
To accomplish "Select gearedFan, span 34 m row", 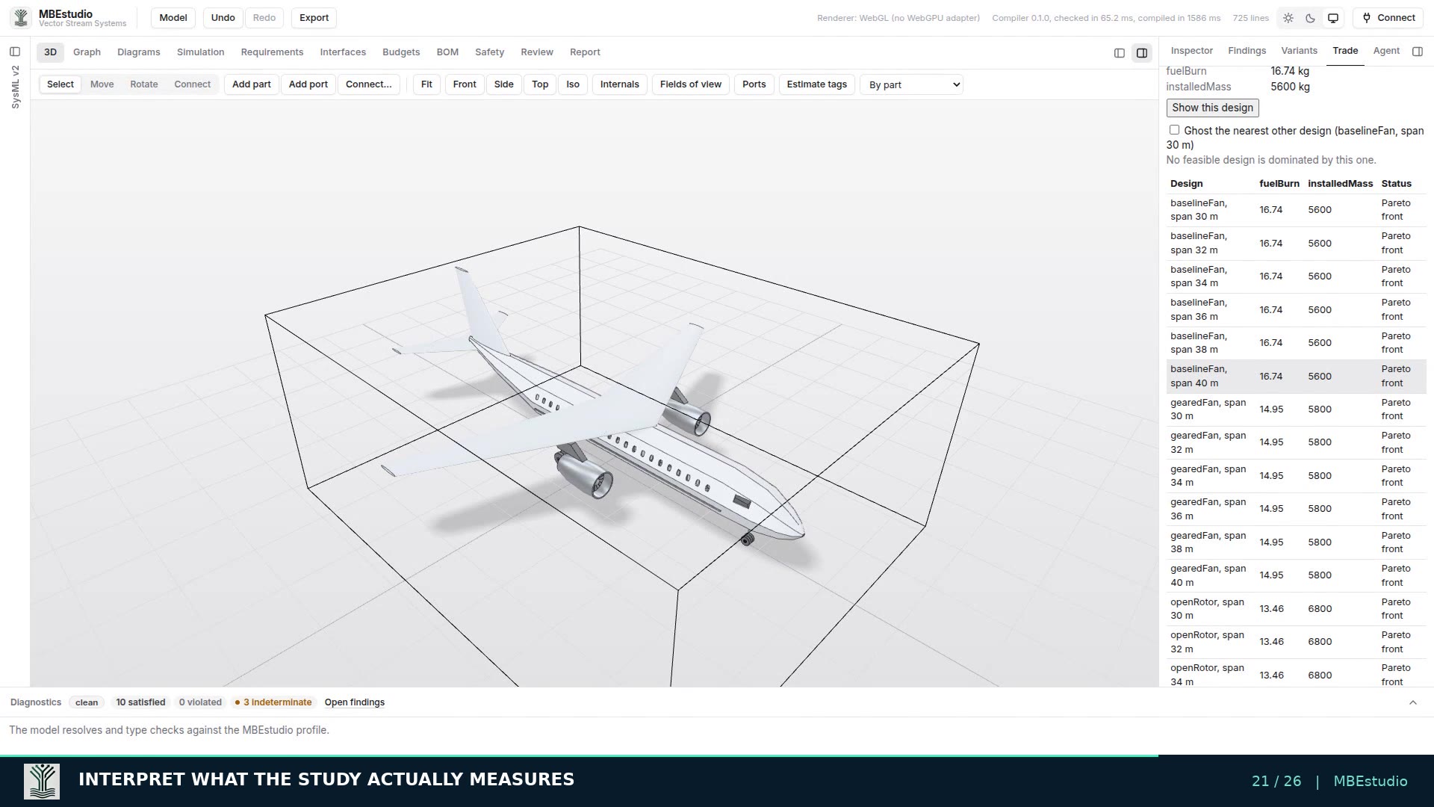I will tap(1296, 476).
